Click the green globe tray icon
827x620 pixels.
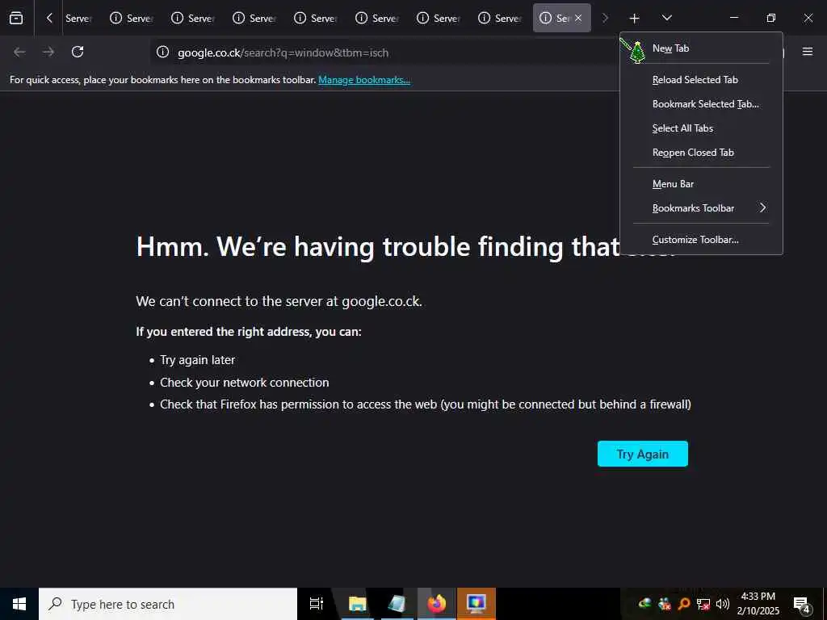644,604
